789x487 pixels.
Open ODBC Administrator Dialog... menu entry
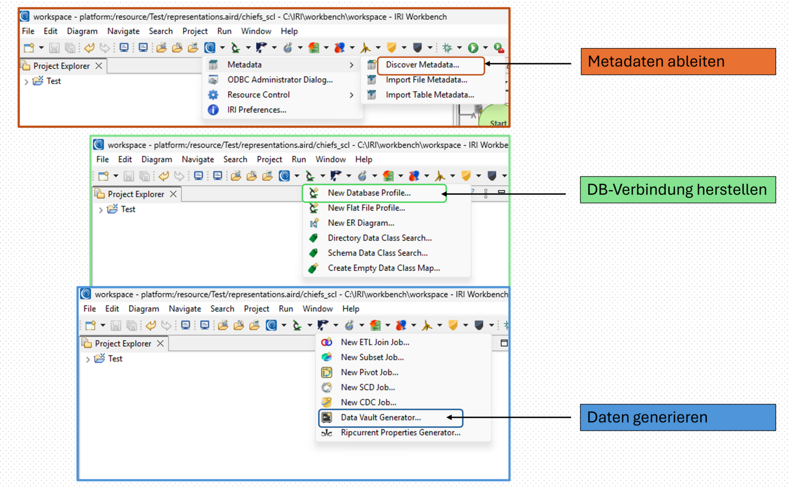(280, 80)
